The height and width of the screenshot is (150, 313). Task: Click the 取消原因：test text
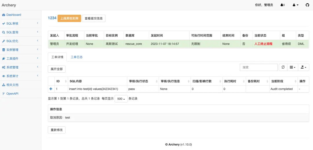pos(60,118)
